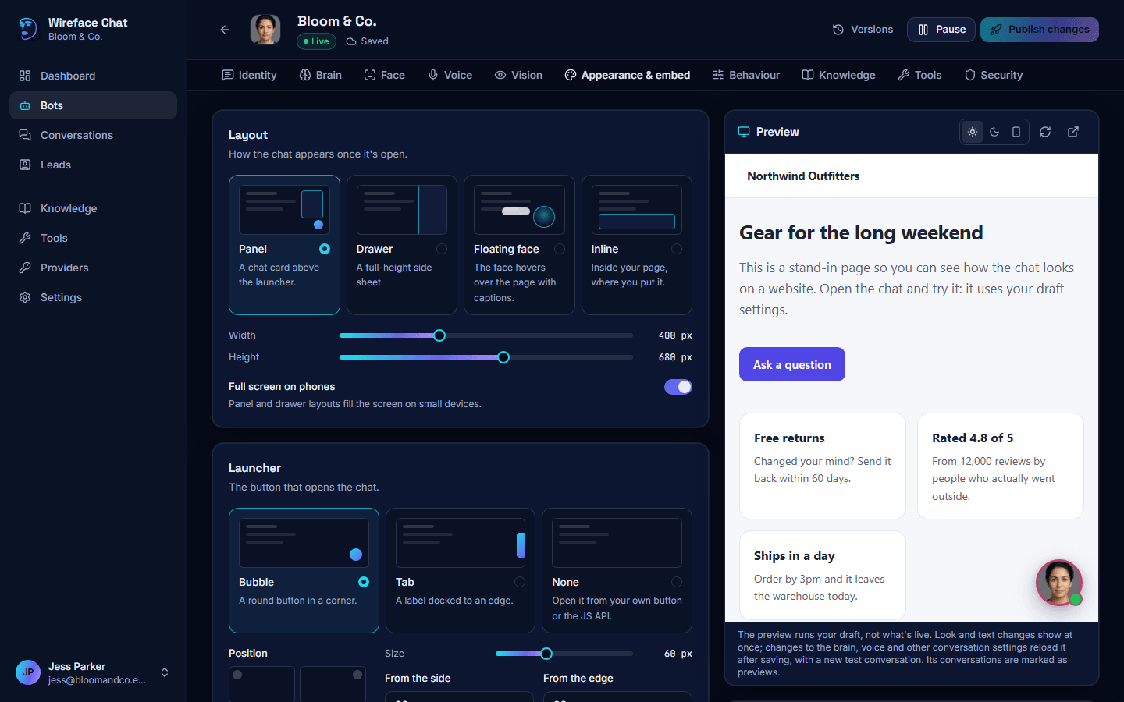
Task: Click the Pause button
Action: (x=941, y=30)
